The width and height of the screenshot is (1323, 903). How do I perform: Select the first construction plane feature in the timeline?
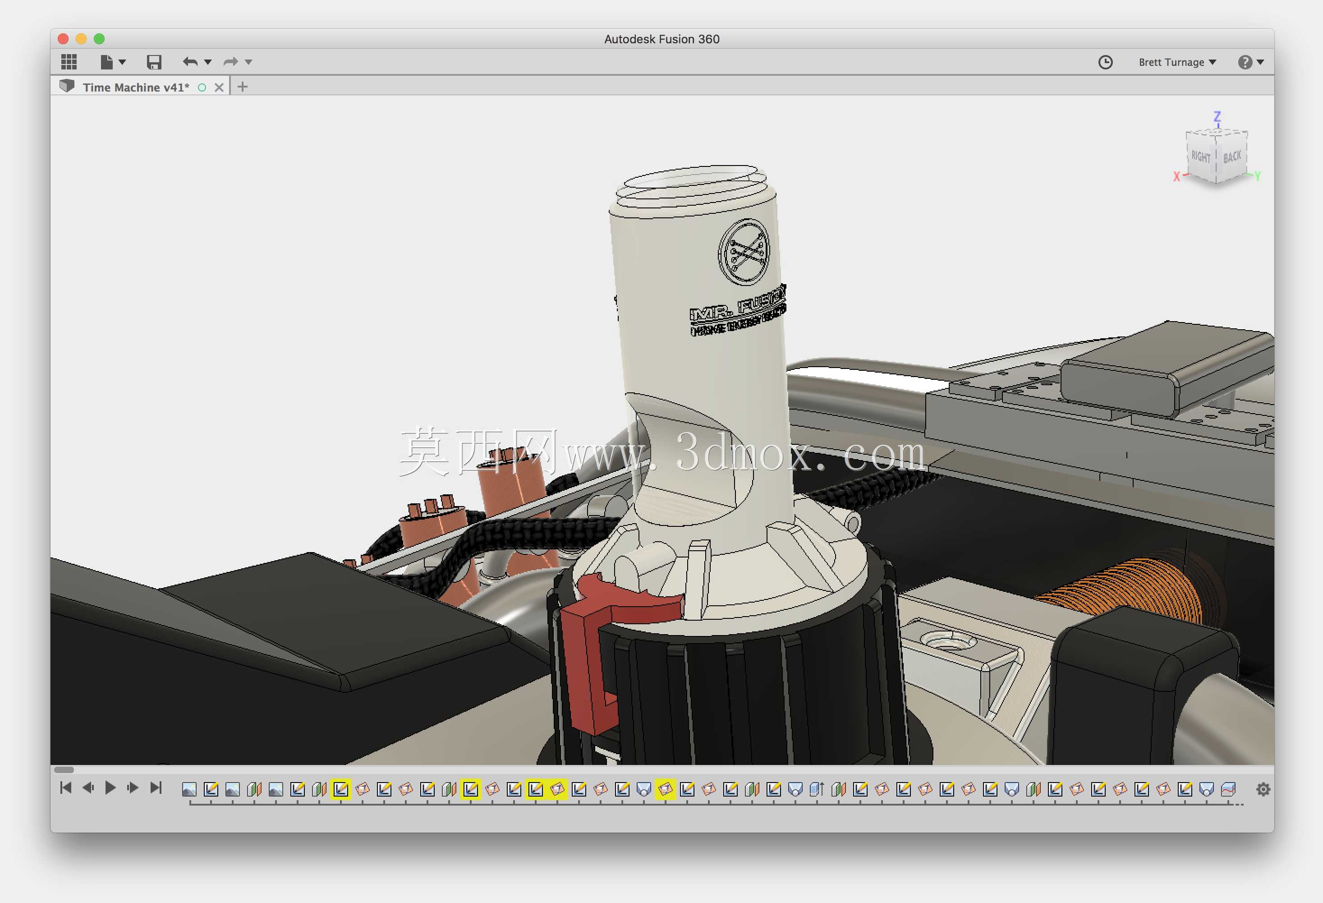254,789
